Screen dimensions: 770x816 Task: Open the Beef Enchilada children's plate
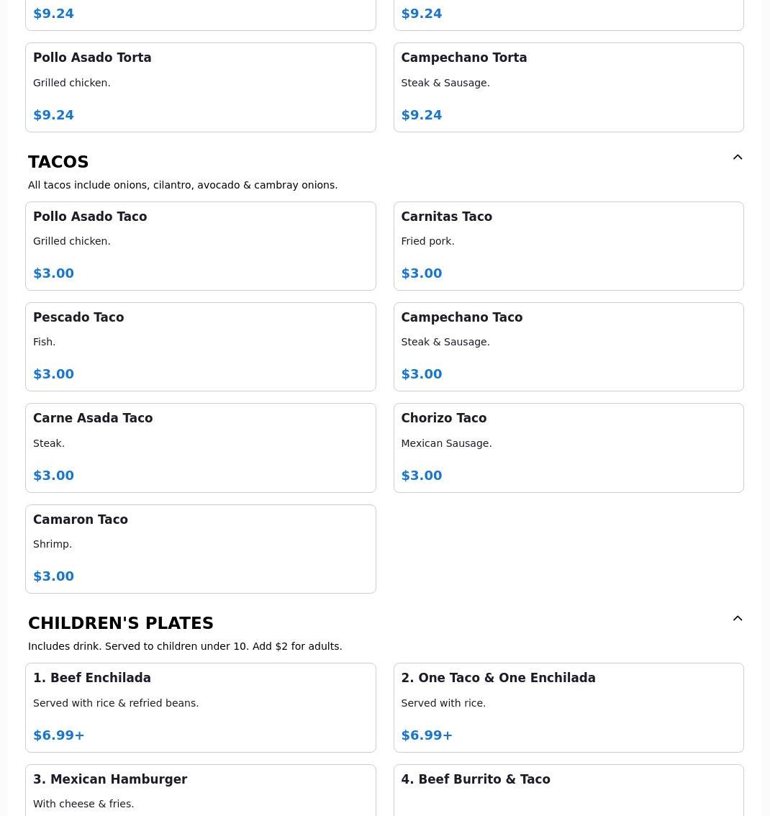tap(200, 707)
